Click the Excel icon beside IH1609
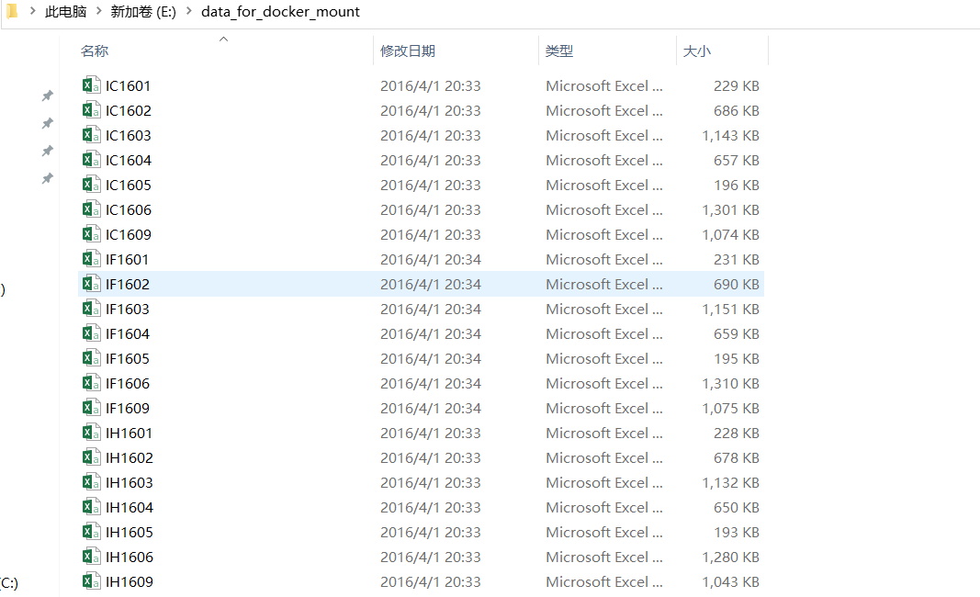980x597 pixels. coord(90,581)
